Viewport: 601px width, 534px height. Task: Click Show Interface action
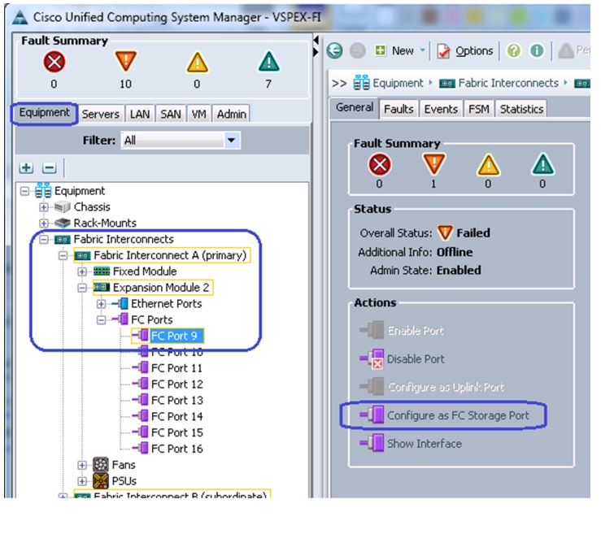point(411,444)
